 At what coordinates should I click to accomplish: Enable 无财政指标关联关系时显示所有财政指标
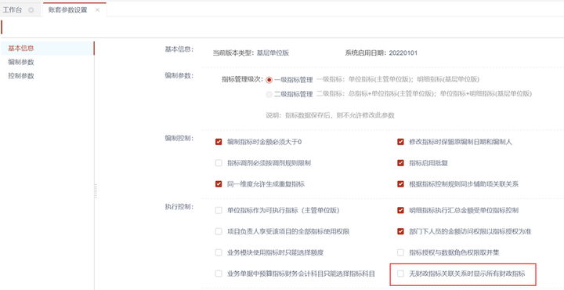pyautogui.click(x=401, y=274)
